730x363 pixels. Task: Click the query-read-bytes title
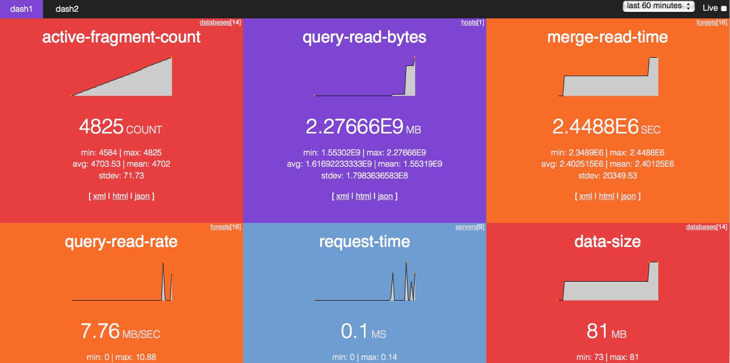[364, 37]
